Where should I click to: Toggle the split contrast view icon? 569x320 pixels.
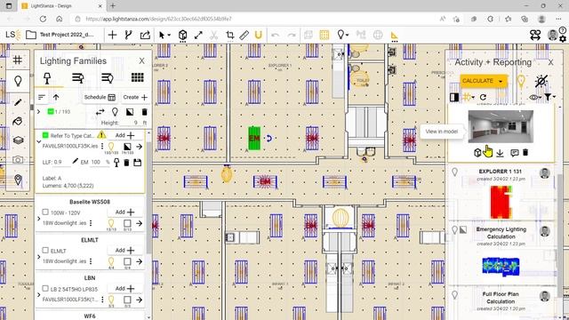click(454, 97)
